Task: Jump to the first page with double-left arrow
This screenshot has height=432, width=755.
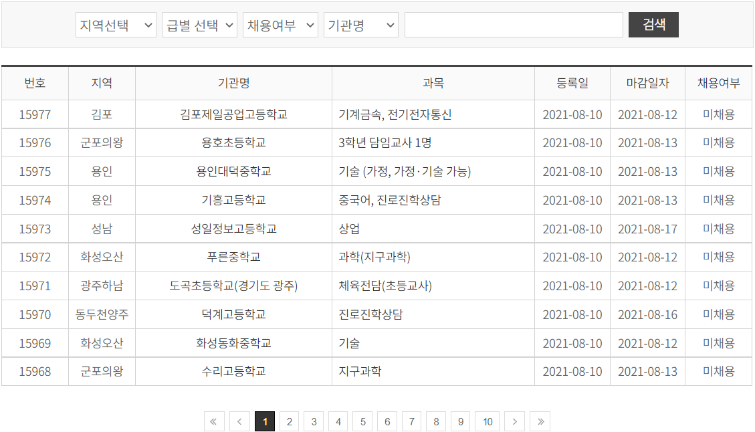Action: (x=214, y=421)
